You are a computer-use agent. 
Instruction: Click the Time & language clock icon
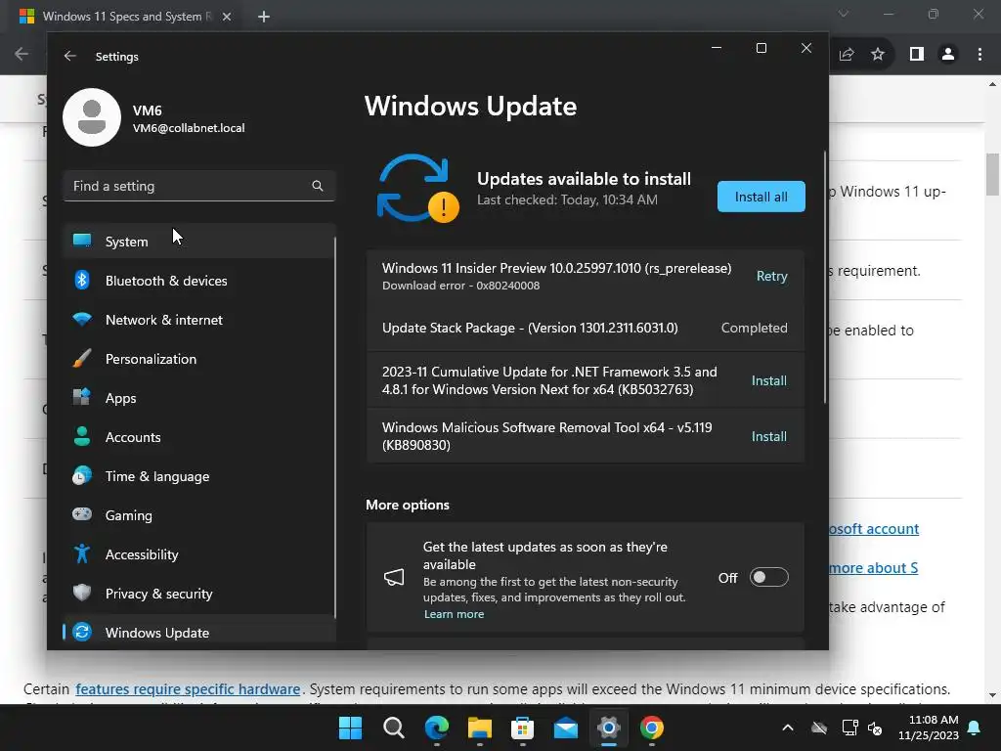click(82, 476)
